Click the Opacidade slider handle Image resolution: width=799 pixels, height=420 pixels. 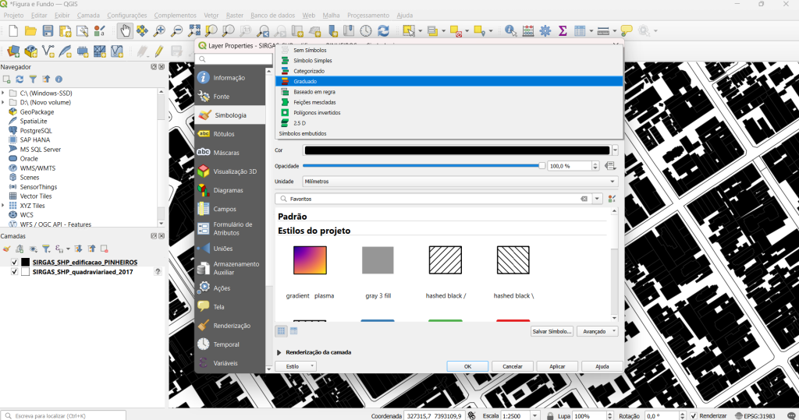pyautogui.click(x=542, y=166)
